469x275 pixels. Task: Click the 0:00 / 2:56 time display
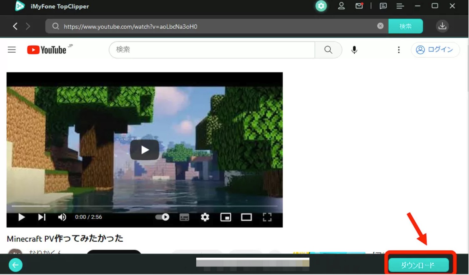click(x=88, y=217)
